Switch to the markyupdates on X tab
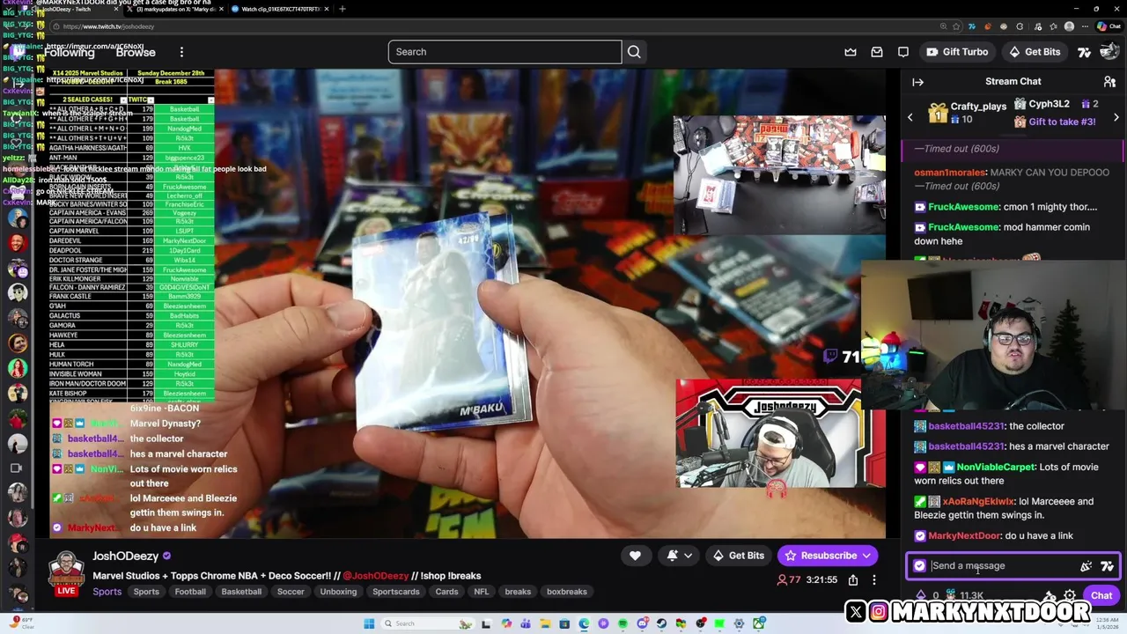Image resolution: width=1127 pixels, height=634 pixels. click(176, 9)
